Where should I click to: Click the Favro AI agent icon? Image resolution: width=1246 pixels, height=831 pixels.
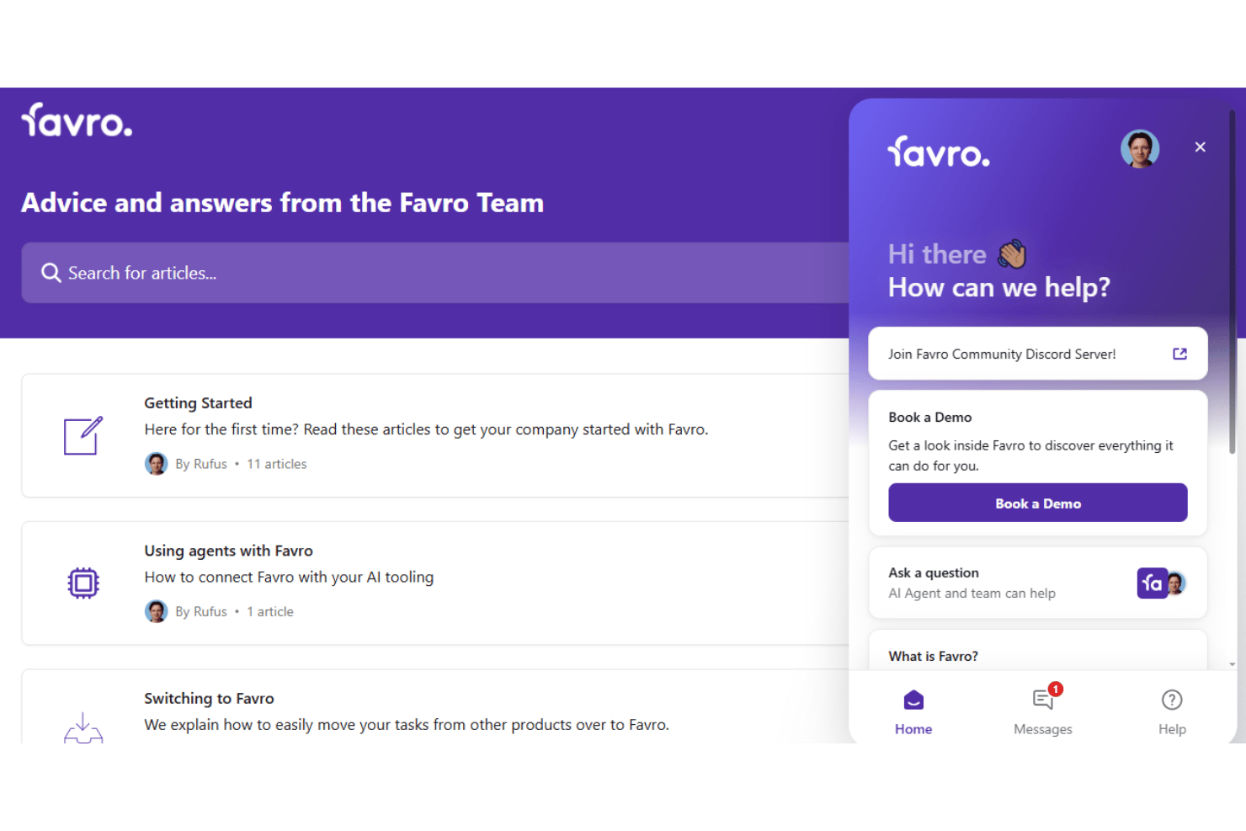1152,583
